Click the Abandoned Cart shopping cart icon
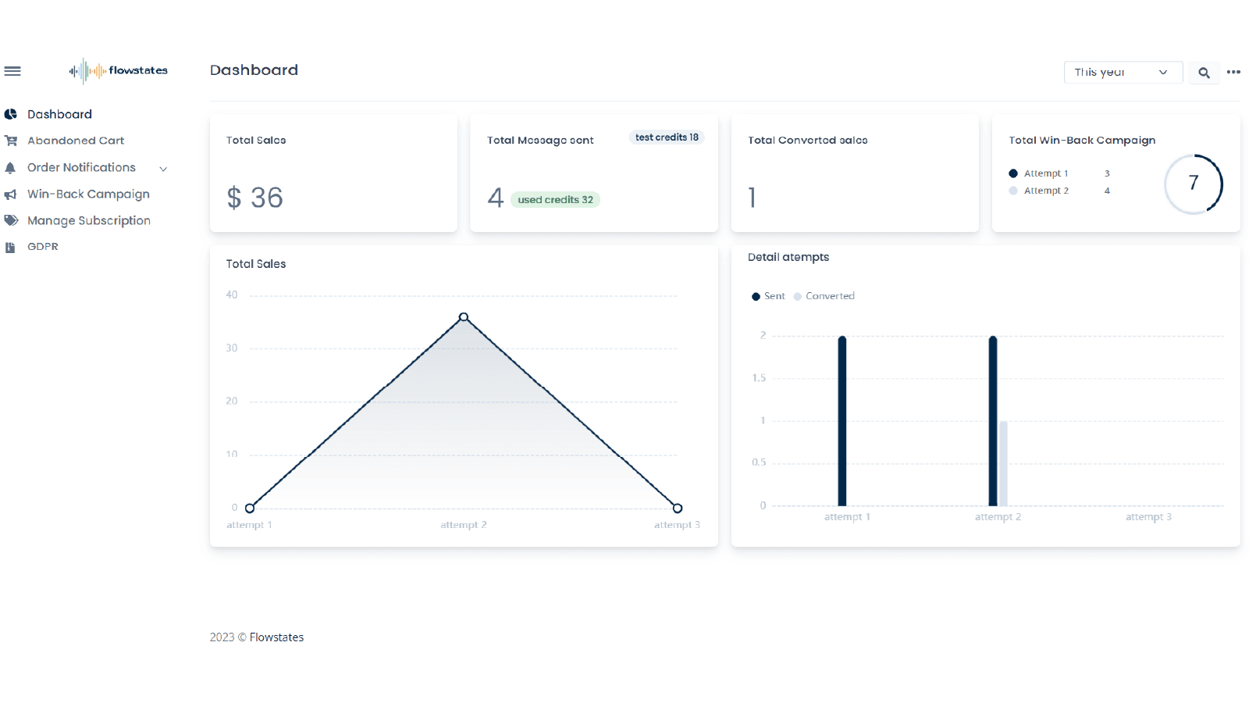The height and width of the screenshot is (703, 1249). click(x=11, y=141)
